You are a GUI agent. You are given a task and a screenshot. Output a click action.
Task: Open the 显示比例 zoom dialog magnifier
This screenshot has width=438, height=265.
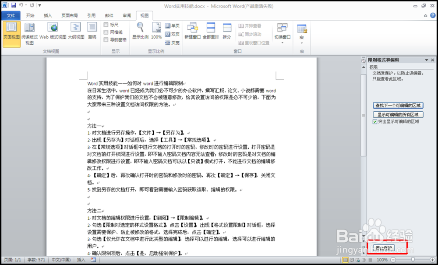pyautogui.click(x=140, y=31)
